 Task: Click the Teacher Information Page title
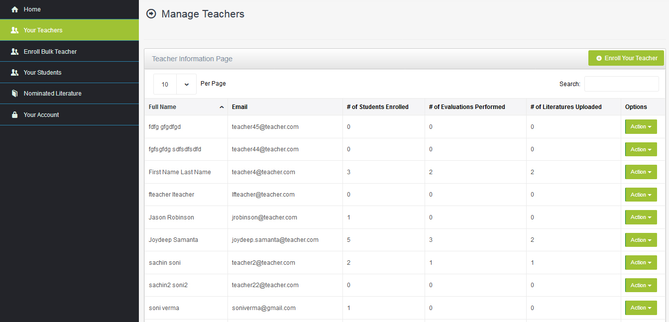click(x=192, y=59)
